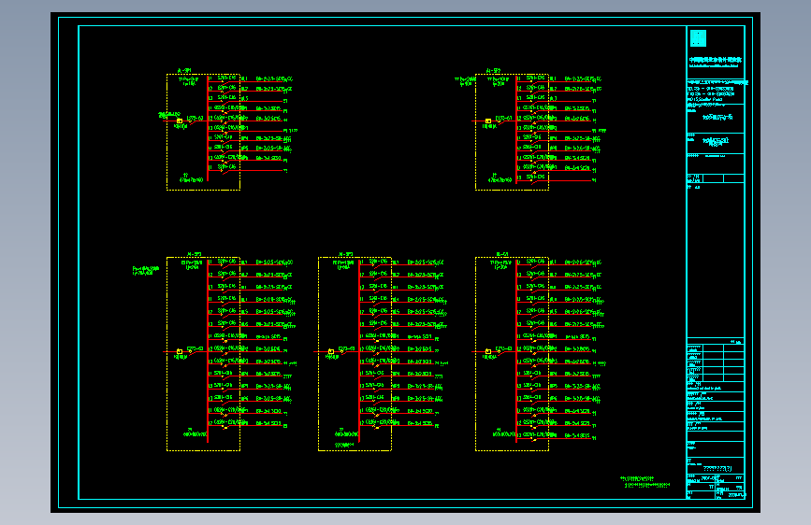Image resolution: width=811 pixels, height=525 pixels.
Task: Select the drawing title cell below the project title
Action: point(716,141)
